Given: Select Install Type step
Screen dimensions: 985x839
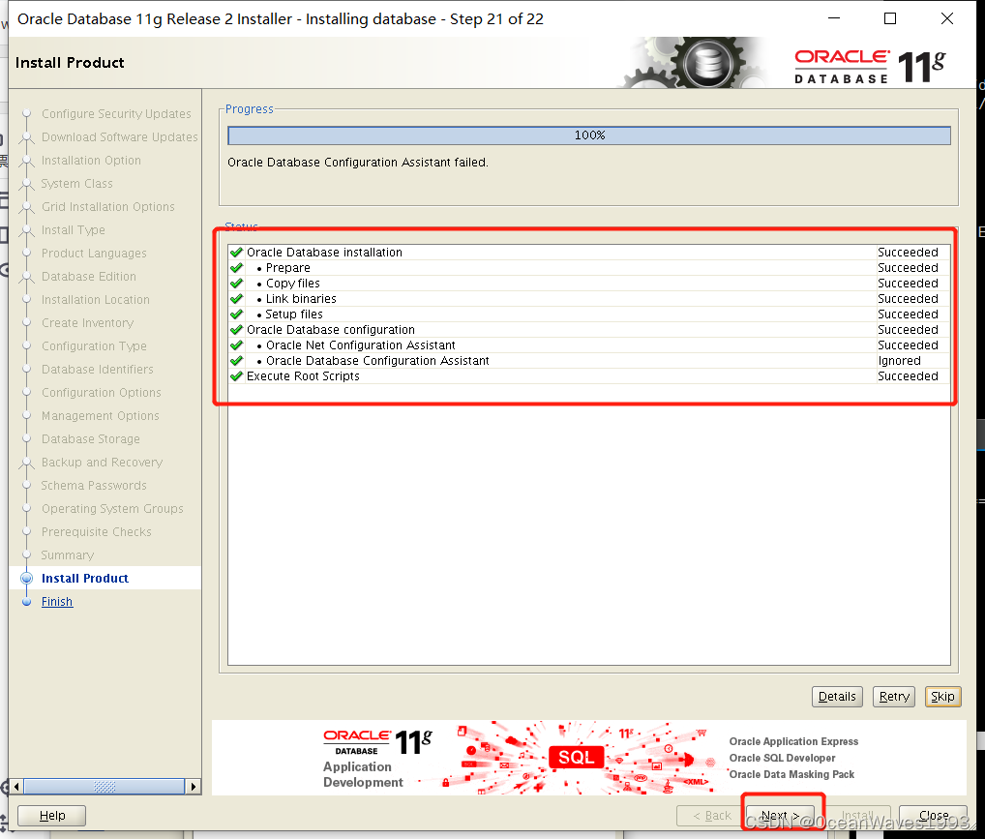Looking at the screenshot, I should (x=73, y=230).
